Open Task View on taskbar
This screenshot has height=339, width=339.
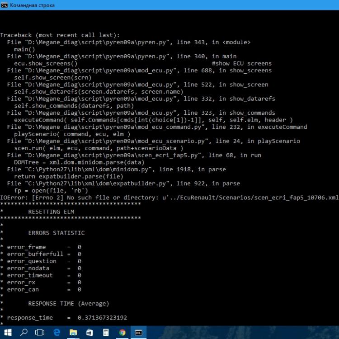[40, 332]
